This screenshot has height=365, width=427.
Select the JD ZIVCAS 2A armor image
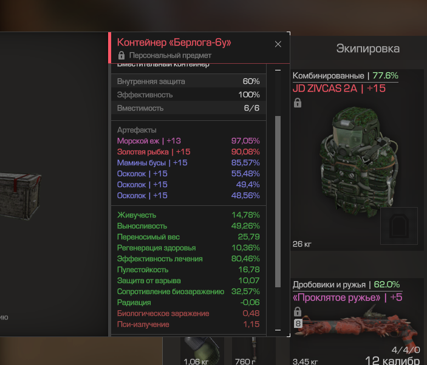358,162
